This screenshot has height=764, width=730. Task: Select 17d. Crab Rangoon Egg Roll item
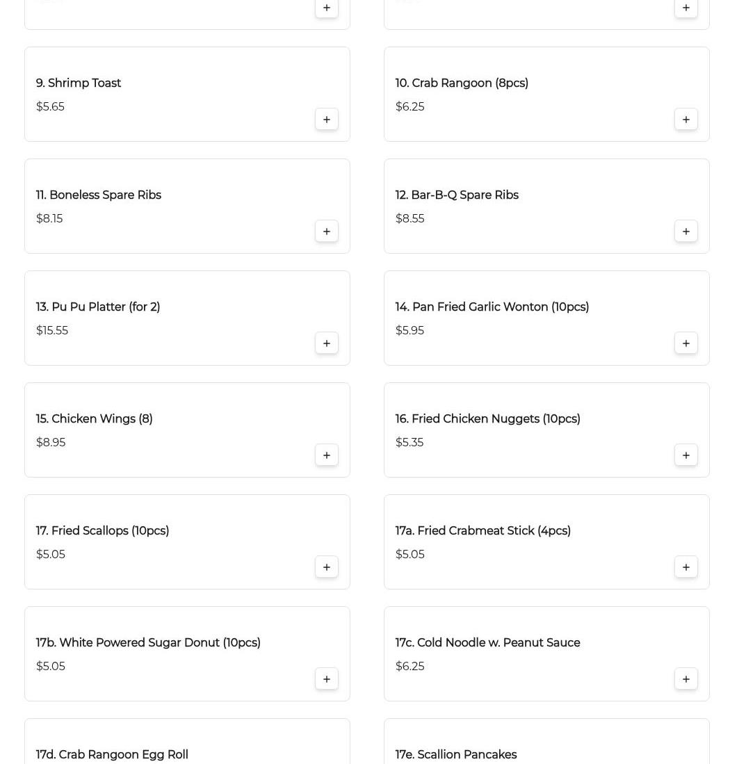click(x=112, y=755)
